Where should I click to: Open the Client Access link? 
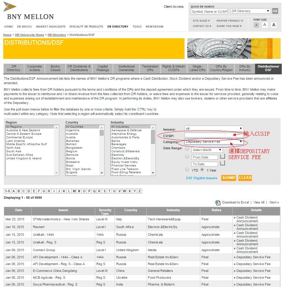174,7
